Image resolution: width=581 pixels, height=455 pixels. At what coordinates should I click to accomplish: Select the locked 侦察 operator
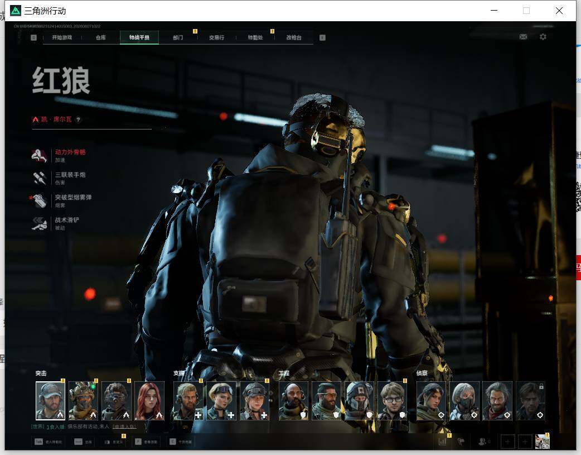click(530, 401)
